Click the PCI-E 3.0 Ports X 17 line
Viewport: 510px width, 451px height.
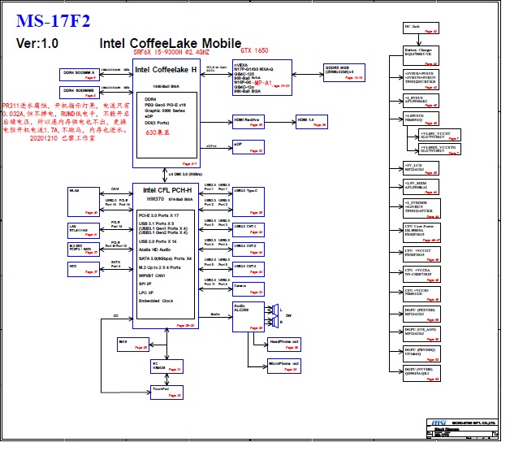(x=158, y=215)
